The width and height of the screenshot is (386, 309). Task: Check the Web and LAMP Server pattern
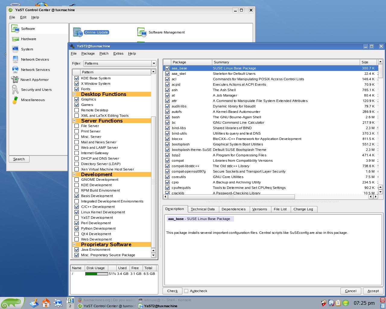point(77,148)
